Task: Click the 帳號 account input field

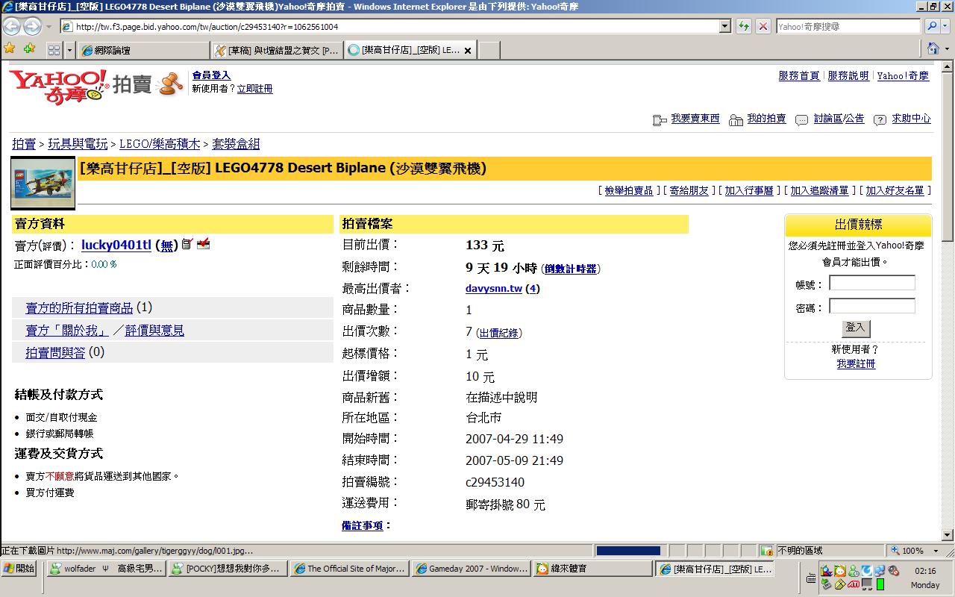Action: coord(872,283)
